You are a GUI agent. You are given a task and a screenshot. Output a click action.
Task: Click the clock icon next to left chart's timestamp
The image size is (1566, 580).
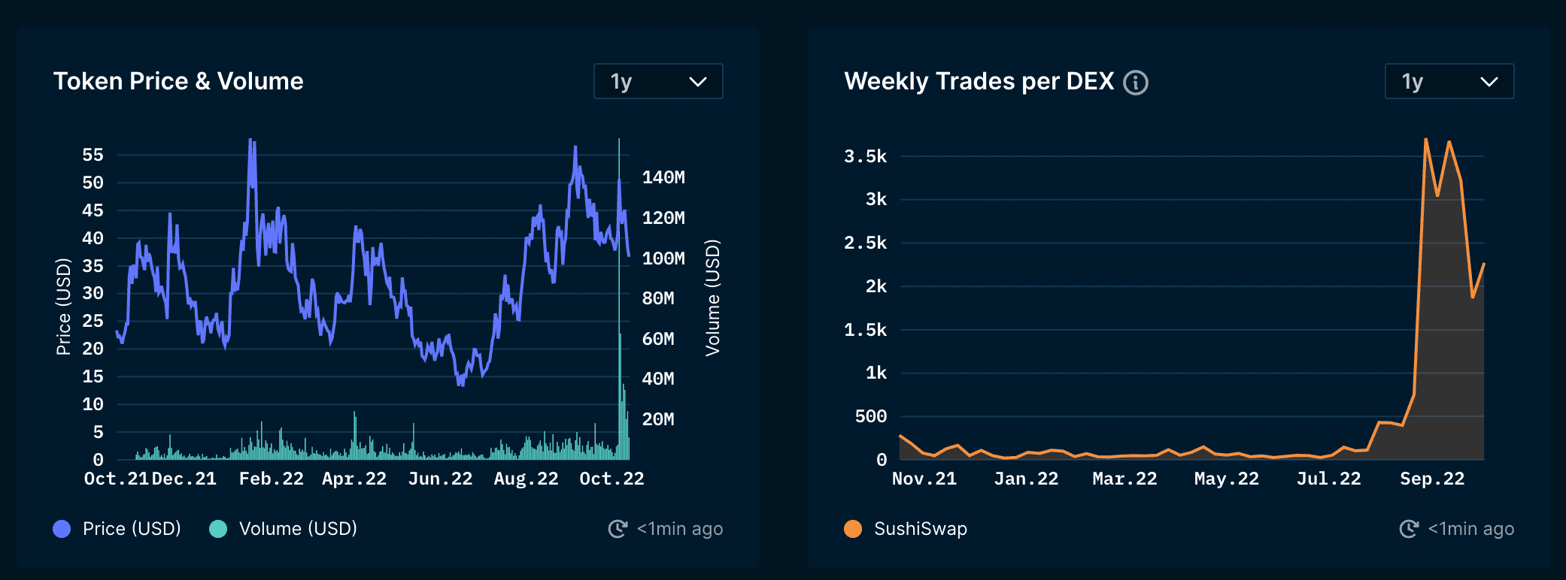(x=618, y=529)
